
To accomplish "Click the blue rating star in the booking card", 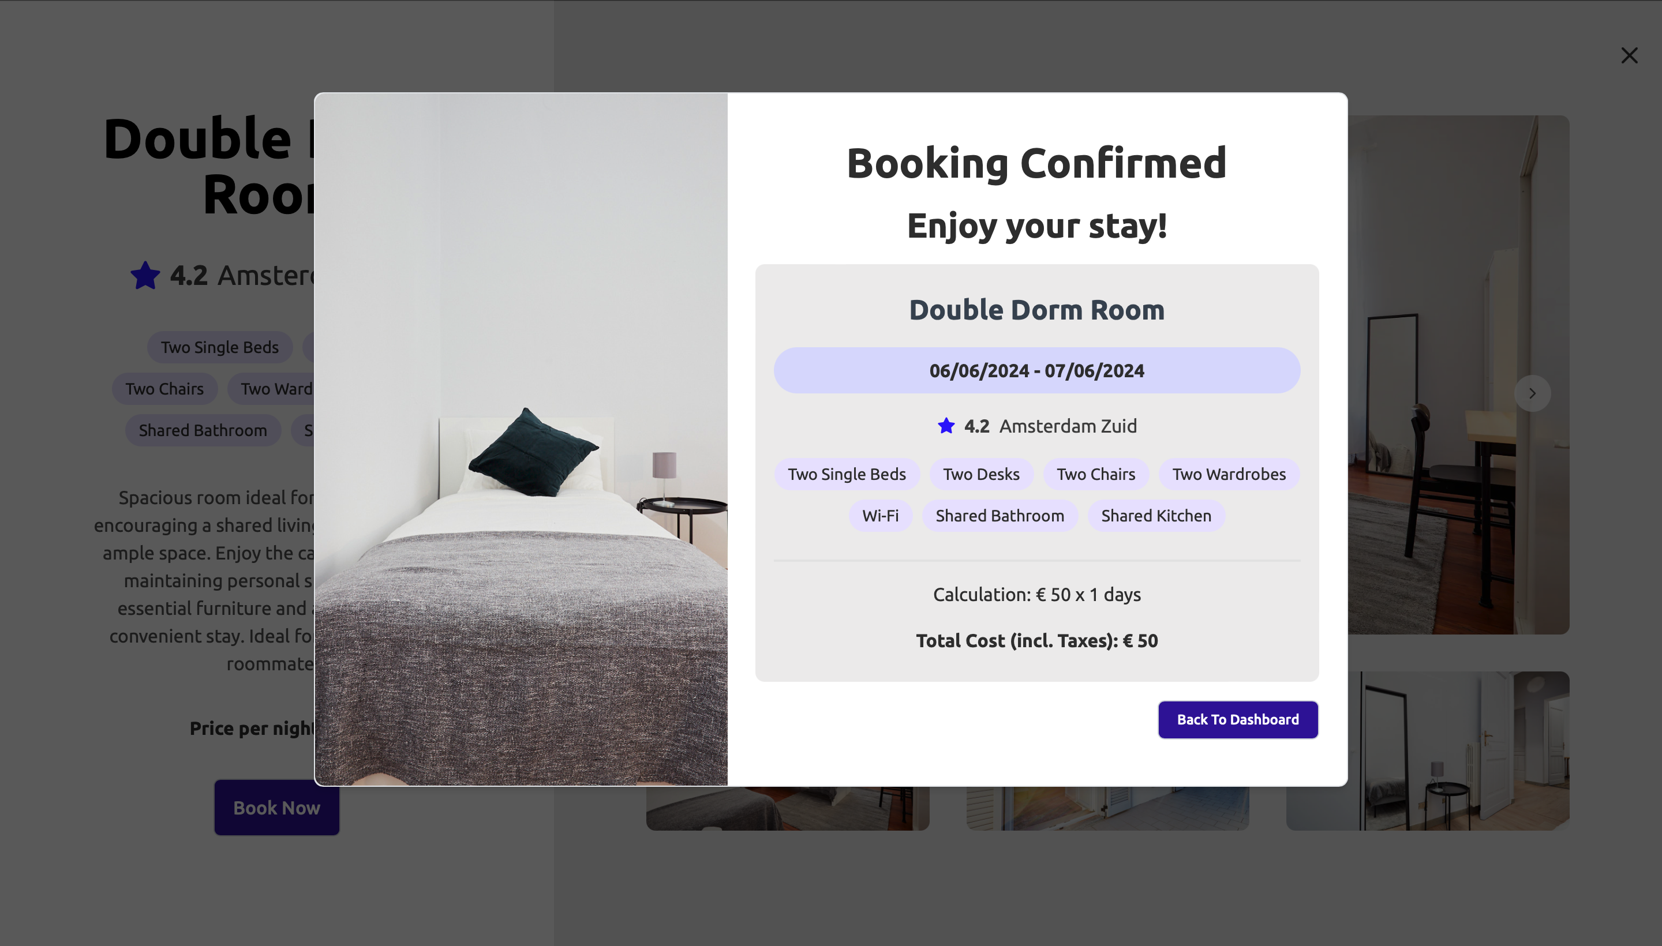I will pyautogui.click(x=946, y=426).
